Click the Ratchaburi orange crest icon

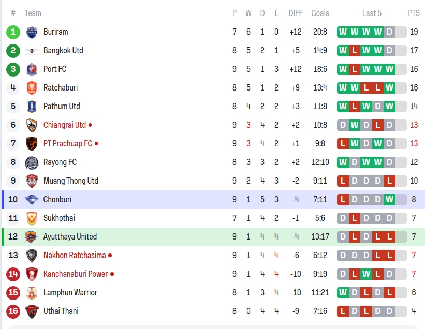click(x=32, y=88)
